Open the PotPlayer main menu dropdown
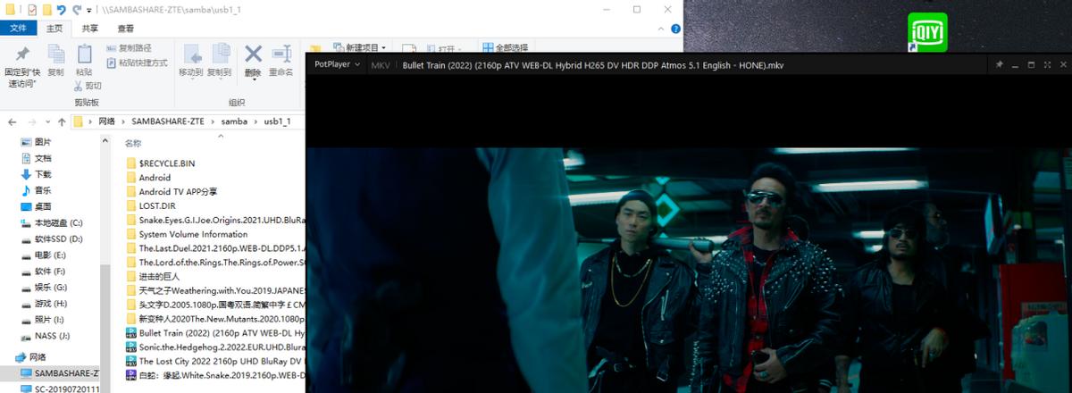This screenshot has height=393, width=1072. [337, 64]
